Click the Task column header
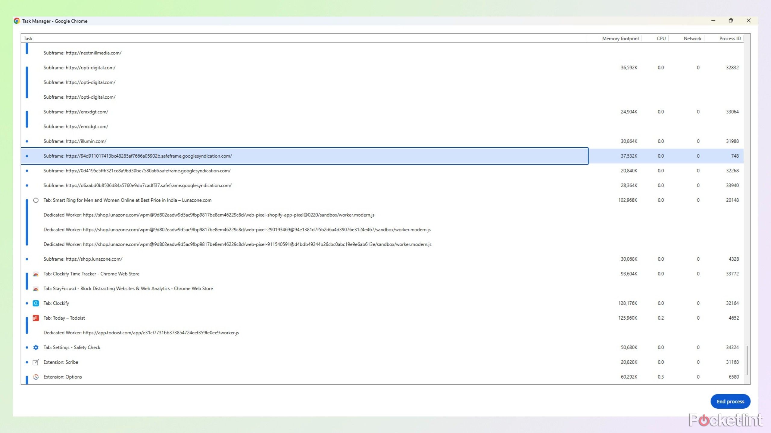The height and width of the screenshot is (433, 771). coord(28,38)
